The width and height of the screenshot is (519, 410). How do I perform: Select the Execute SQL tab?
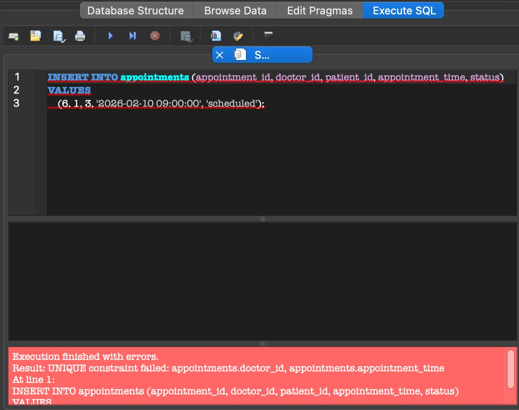[404, 11]
